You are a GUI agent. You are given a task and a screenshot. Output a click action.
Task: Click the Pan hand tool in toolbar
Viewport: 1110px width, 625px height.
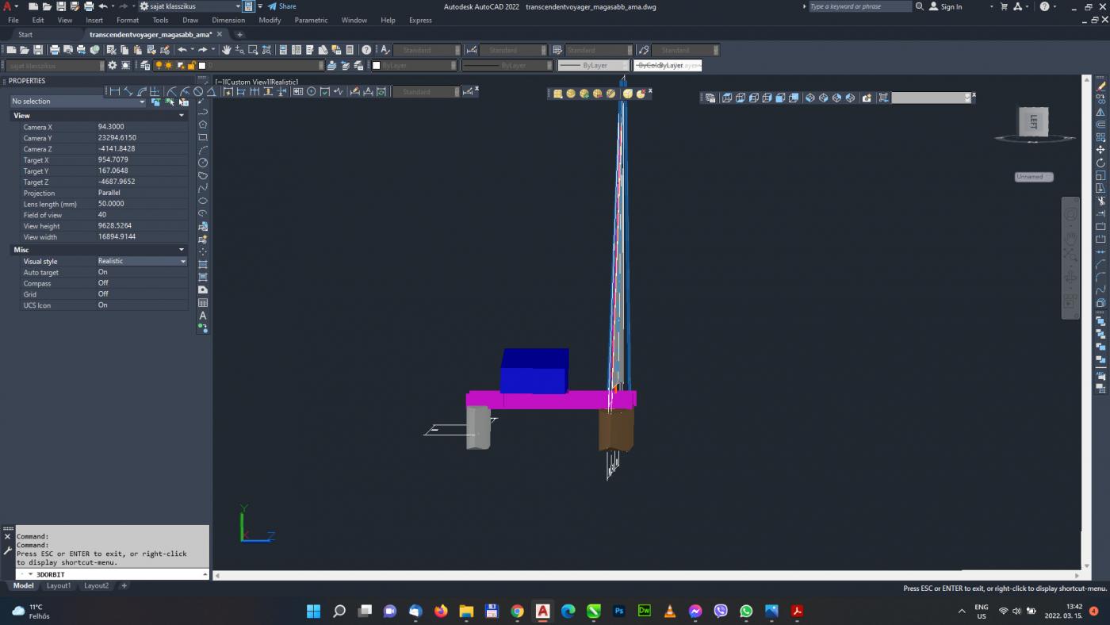click(x=226, y=50)
